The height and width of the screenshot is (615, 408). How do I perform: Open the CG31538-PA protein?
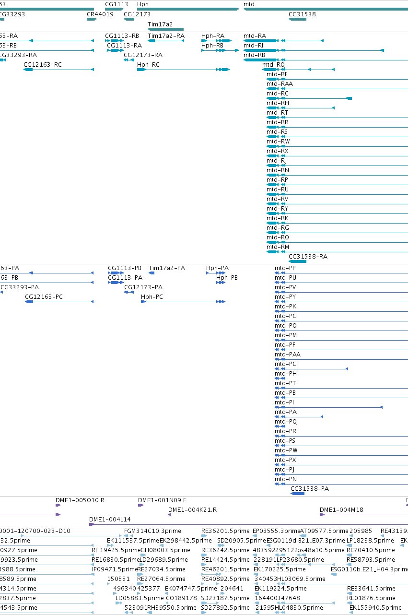(x=310, y=489)
